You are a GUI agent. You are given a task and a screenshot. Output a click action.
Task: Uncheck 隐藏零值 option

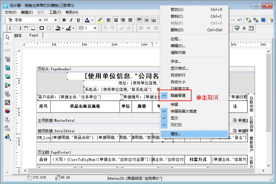click(178, 95)
